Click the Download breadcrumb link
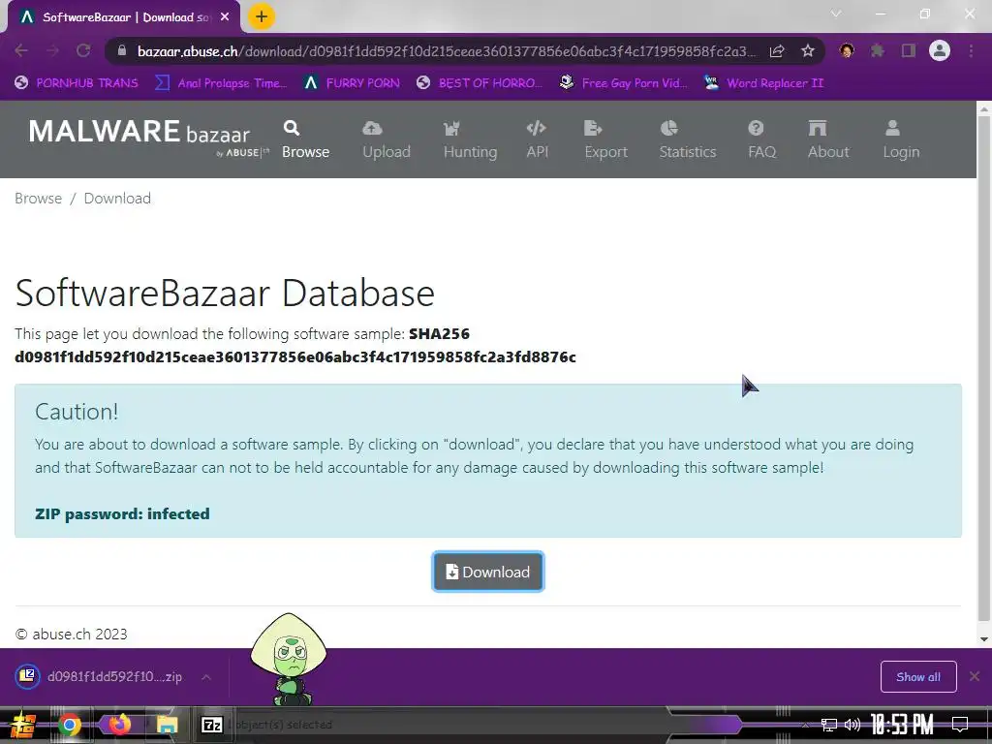Image resolution: width=992 pixels, height=744 pixels. [x=117, y=199]
